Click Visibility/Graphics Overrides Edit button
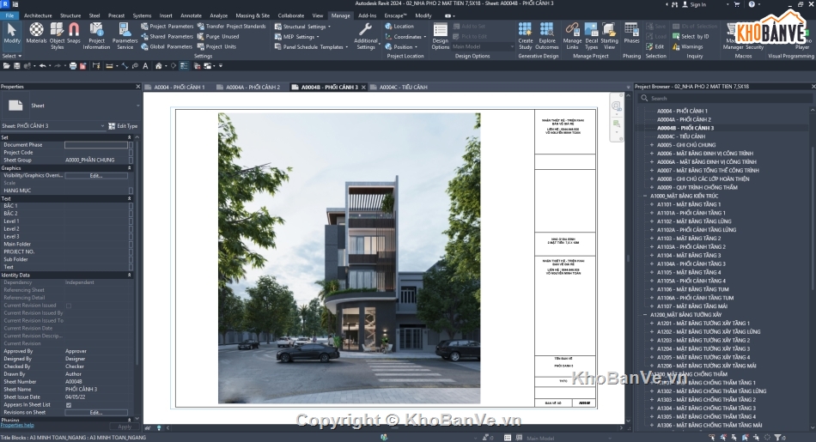The height and width of the screenshot is (442, 816). tap(95, 176)
